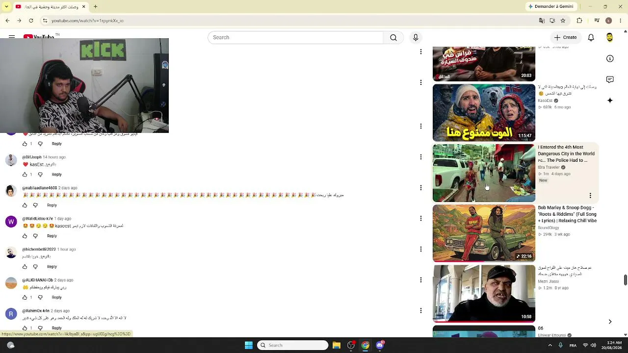Open the YouTube guide hamburger menu
Screen dimensions: 628x353
12,37
